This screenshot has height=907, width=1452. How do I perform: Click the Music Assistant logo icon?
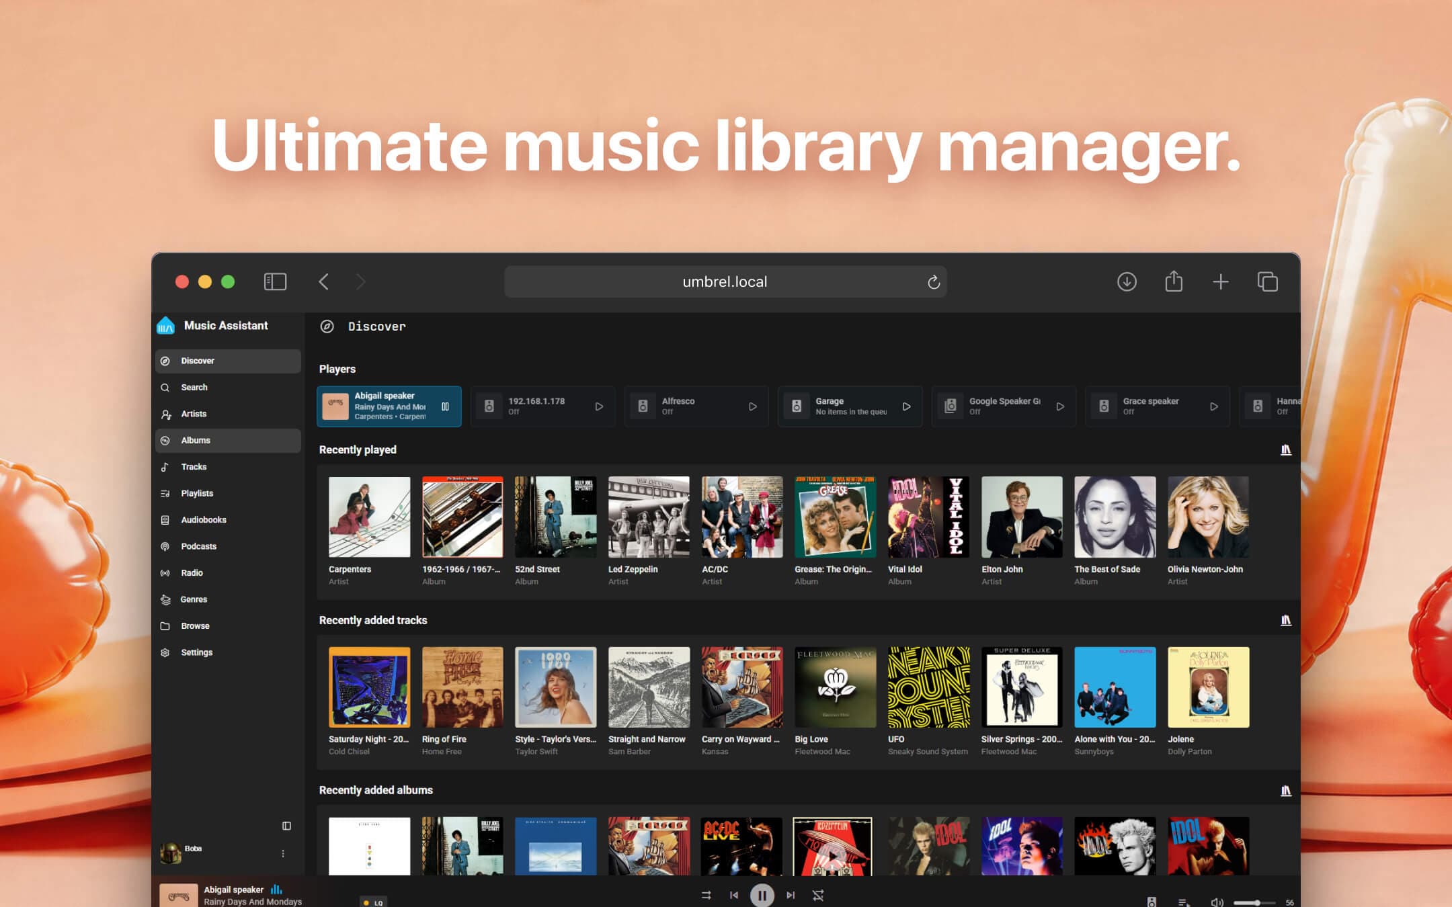[166, 325]
